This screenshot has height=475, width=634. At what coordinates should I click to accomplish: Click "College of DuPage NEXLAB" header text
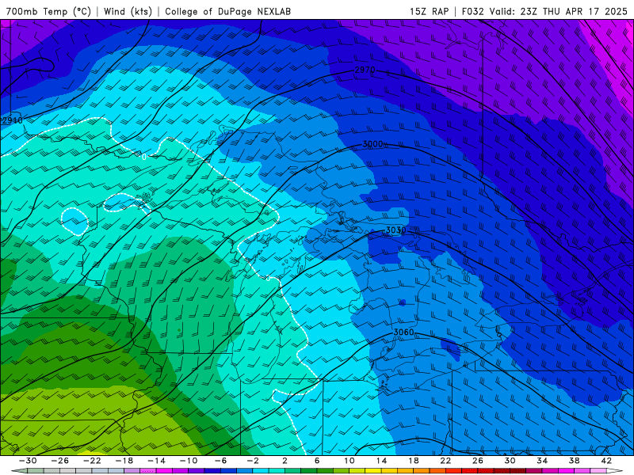(227, 11)
